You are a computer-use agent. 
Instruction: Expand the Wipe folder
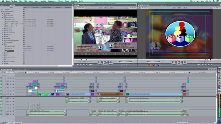click(2, 63)
